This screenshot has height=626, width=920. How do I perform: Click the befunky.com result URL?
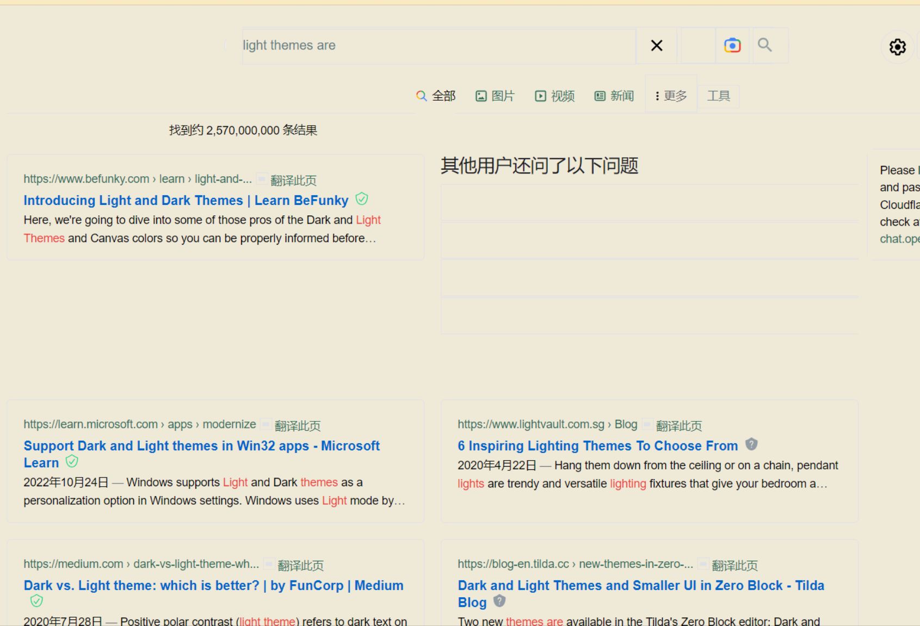tap(138, 179)
